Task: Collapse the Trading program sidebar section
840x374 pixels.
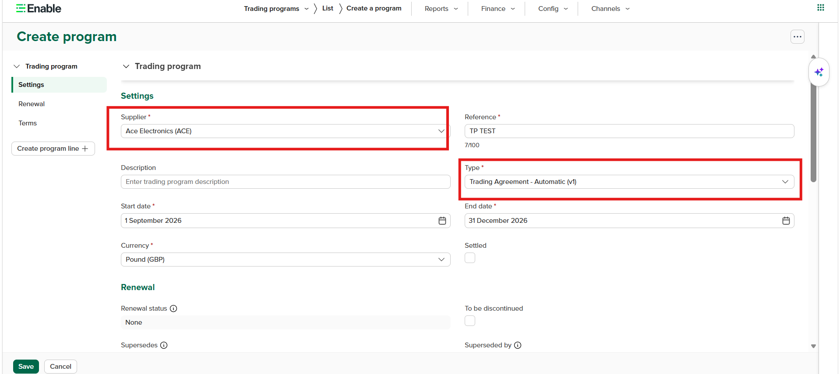Action: pos(17,66)
